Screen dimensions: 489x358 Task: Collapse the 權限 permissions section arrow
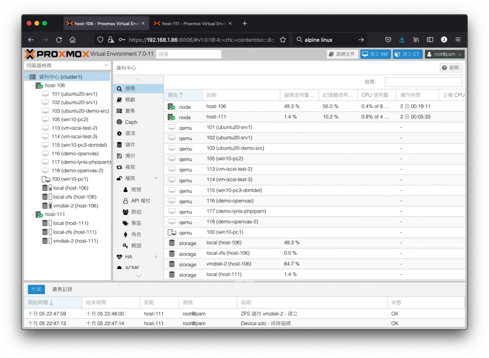coord(156,178)
